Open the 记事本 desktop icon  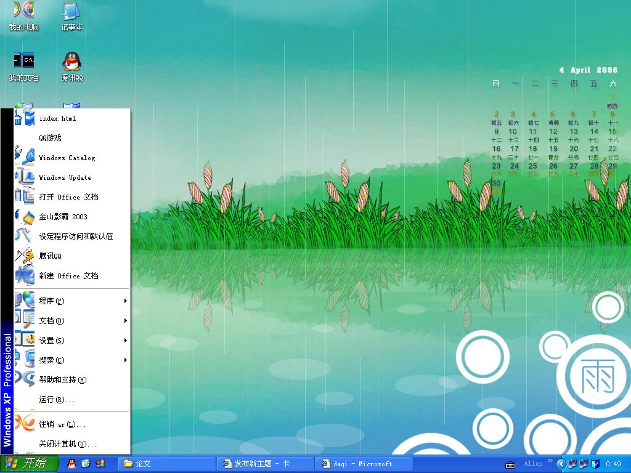[x=71, y=16]
